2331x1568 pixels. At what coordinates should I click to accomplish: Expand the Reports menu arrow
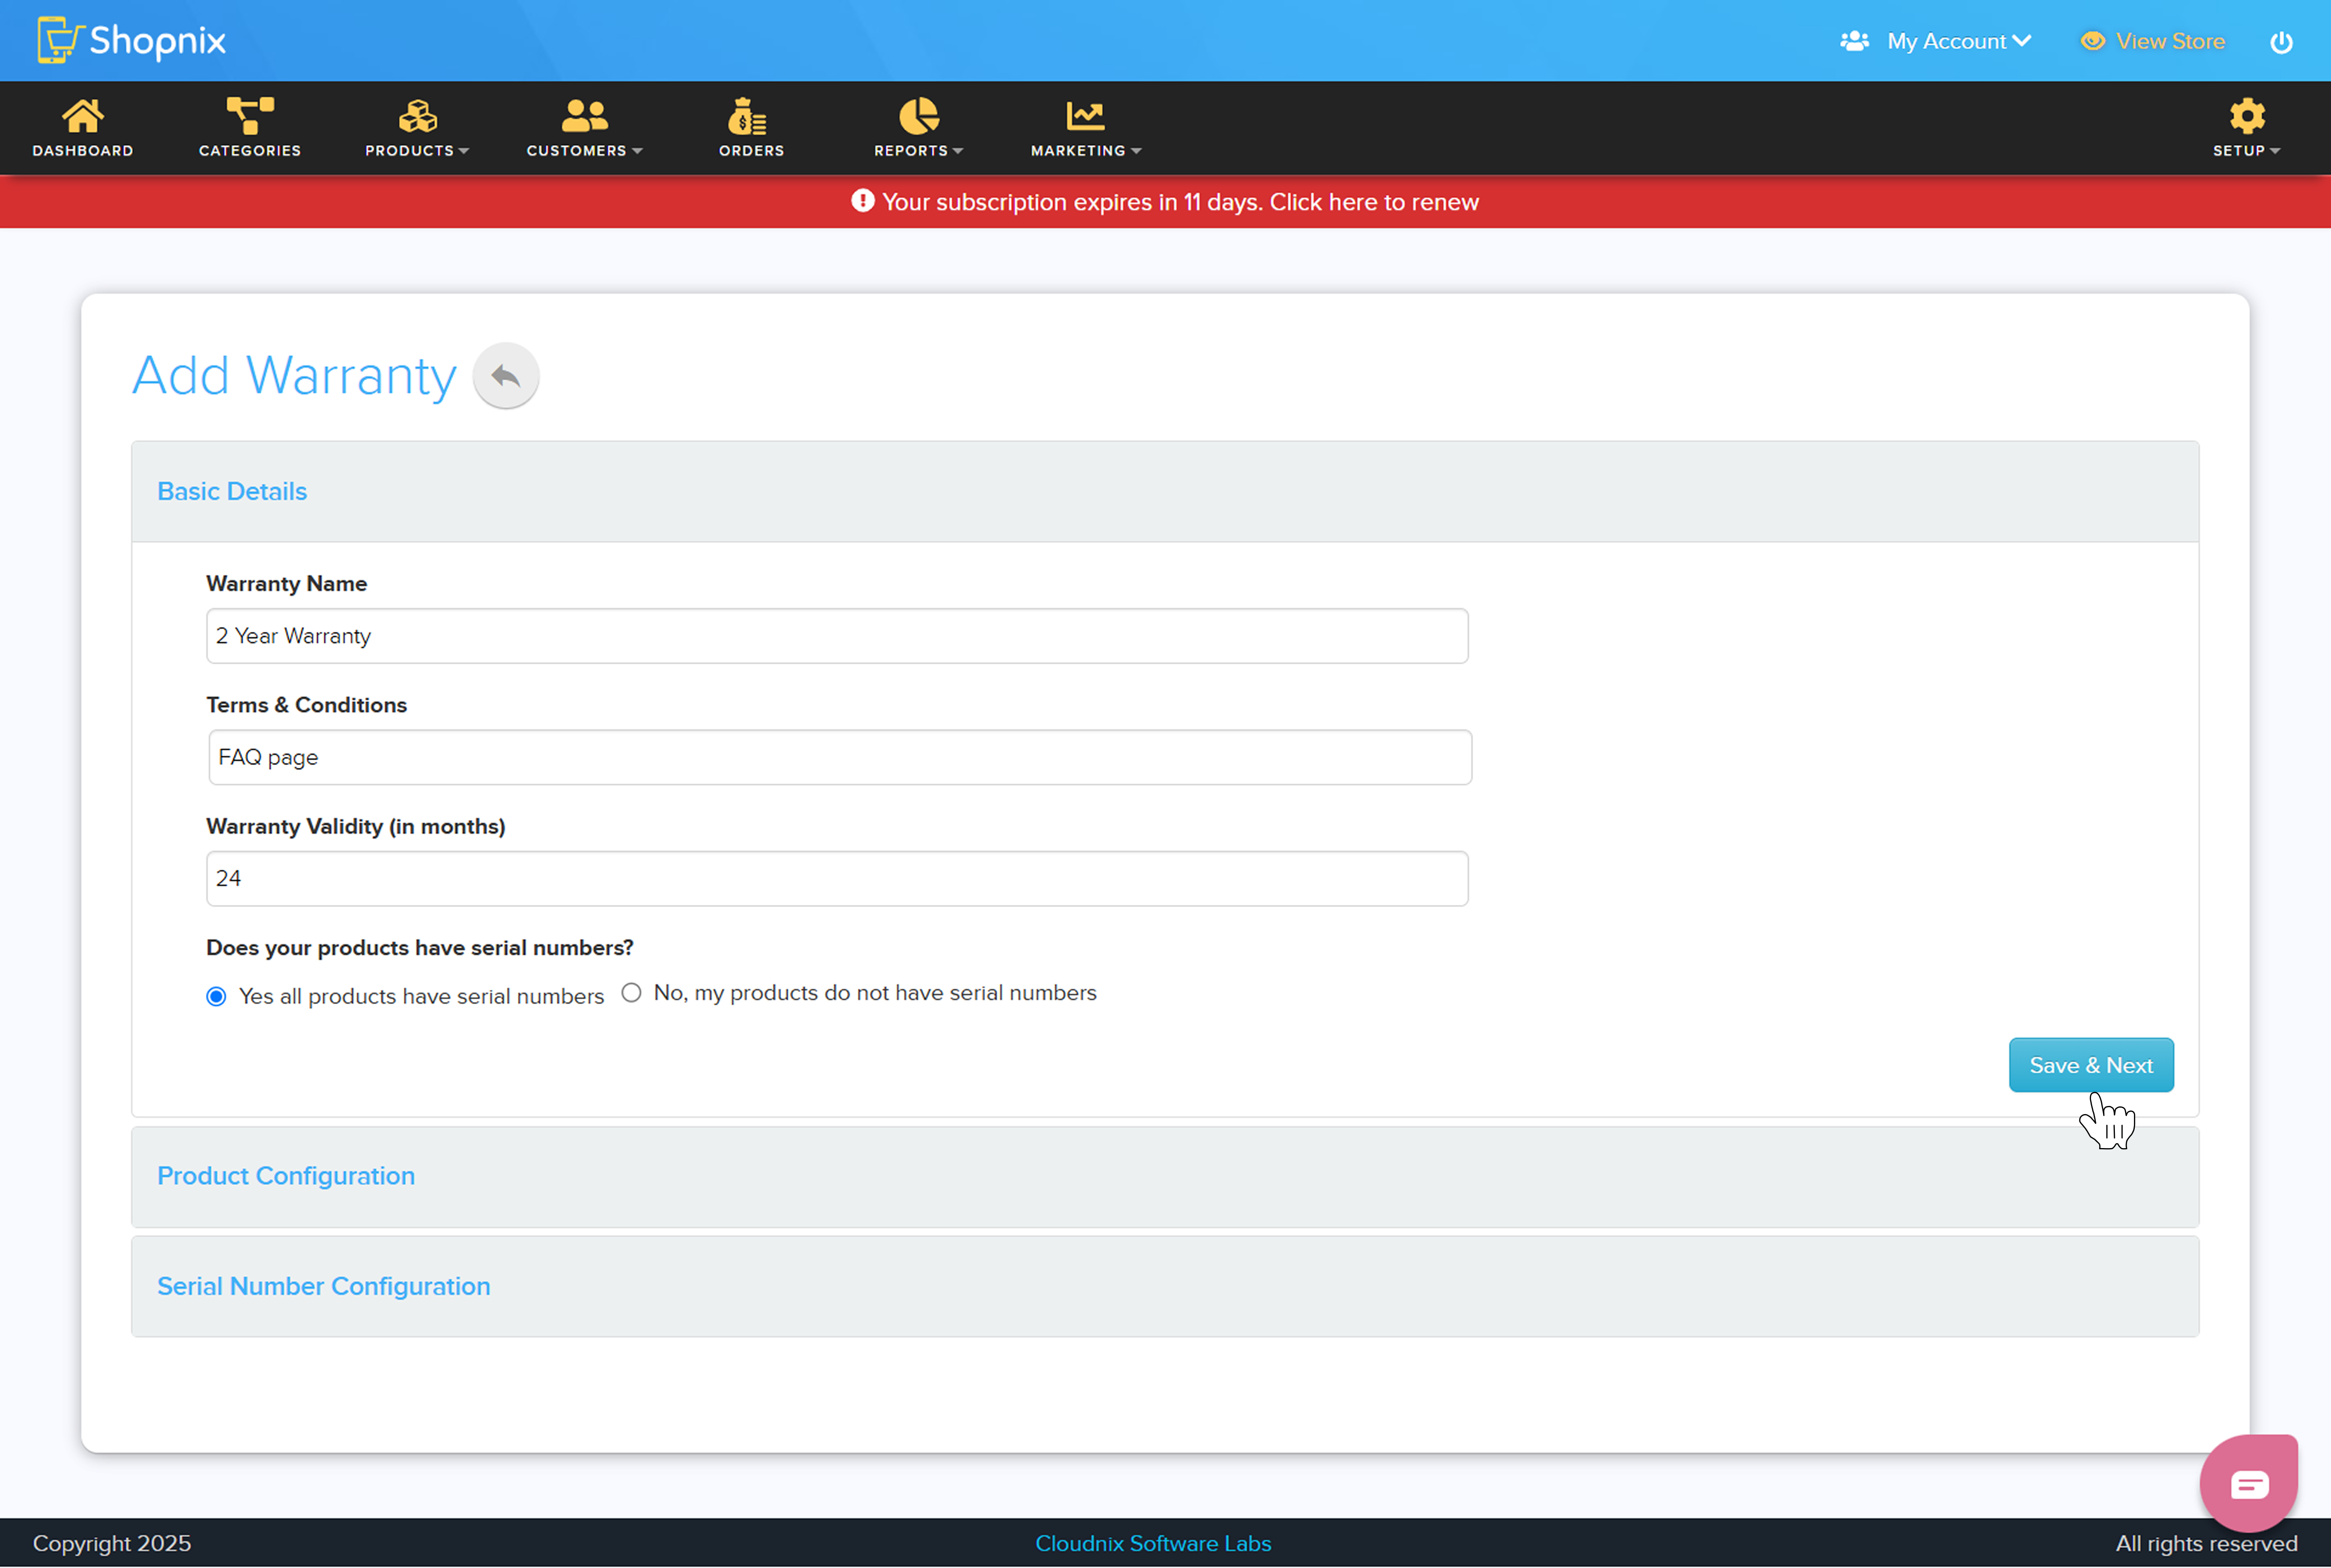coord(957,151)
